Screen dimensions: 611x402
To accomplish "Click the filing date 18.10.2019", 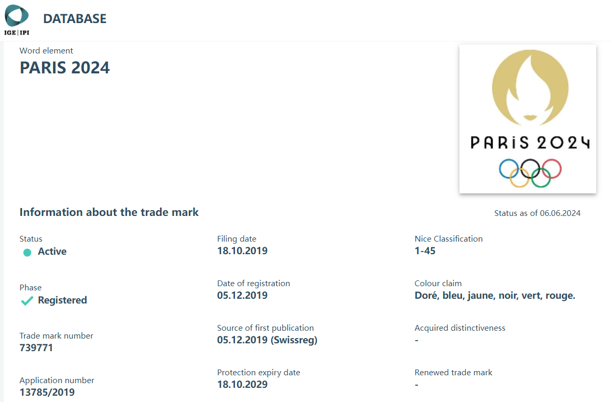I will [x=242, y=251].
